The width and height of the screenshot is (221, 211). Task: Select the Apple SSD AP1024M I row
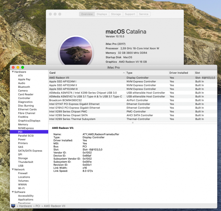[x=132, y=82]
